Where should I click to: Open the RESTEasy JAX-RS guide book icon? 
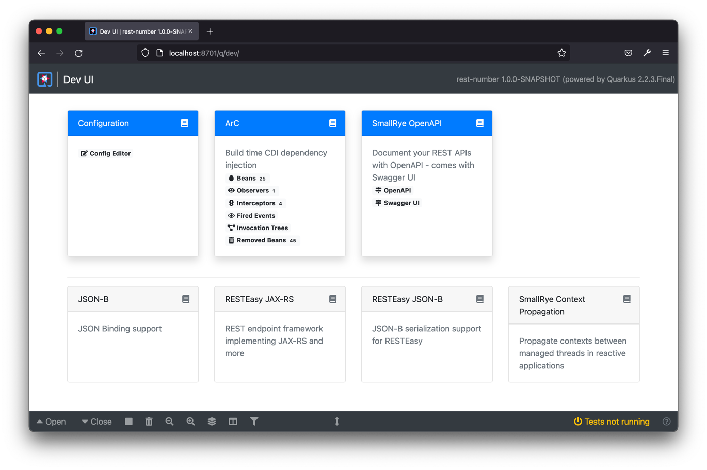pyautogui.click(x=333, y=299)
